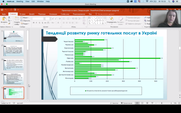Viewport: 181px width, 113px height.
Task: Select rectangle shape in shapes gallery
Action: 97,18
